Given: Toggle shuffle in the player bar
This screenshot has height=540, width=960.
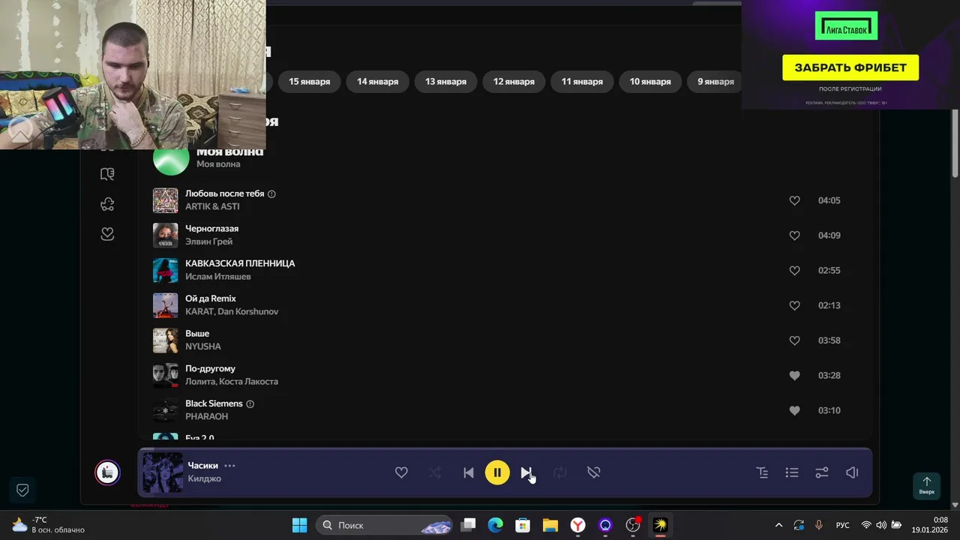Looking at the screenshot, I should pyautogui.click(x=435, y=472).
